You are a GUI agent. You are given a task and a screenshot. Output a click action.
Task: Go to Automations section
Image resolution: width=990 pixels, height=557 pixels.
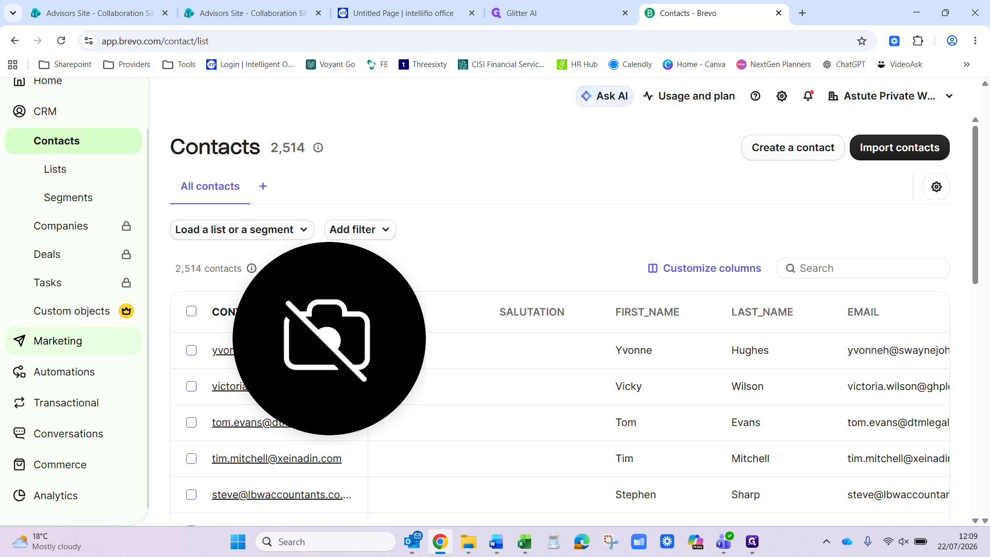pyautogui.click(x=64, y=372)
